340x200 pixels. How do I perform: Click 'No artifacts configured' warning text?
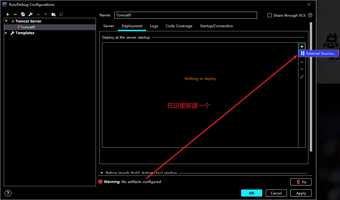(x=141, y=182)
